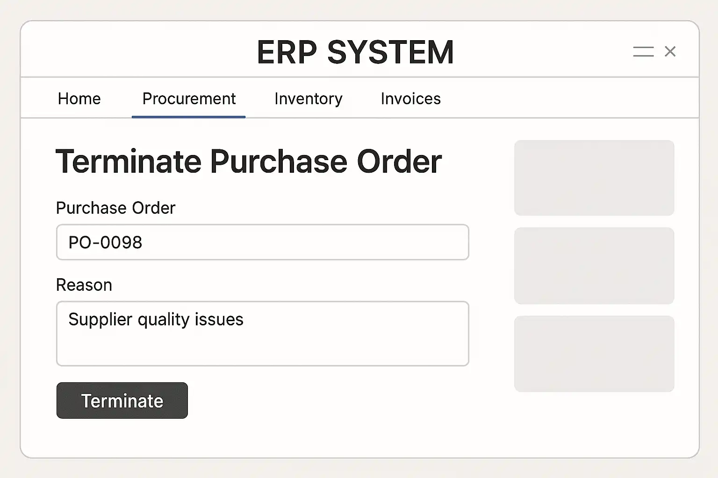The width and height of the screenshot is (718, 478).
Task: Select the Procurement tab
Action: (189, 99)
